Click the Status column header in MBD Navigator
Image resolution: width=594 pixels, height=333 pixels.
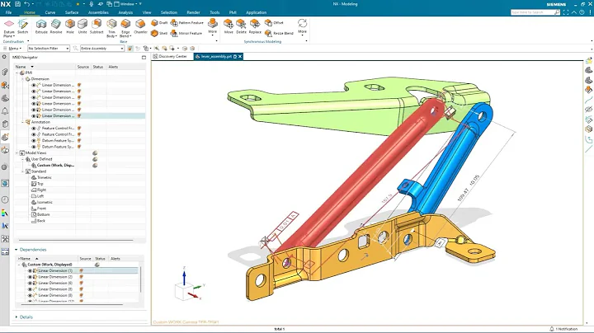[98, 67]
